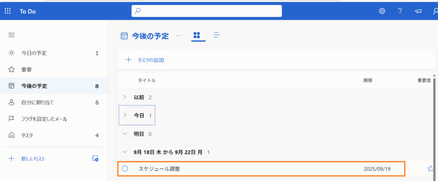Viewport: 438px width, 181px height.
Task: Expand the 以前 group
Action: click(x=125, y=97)
